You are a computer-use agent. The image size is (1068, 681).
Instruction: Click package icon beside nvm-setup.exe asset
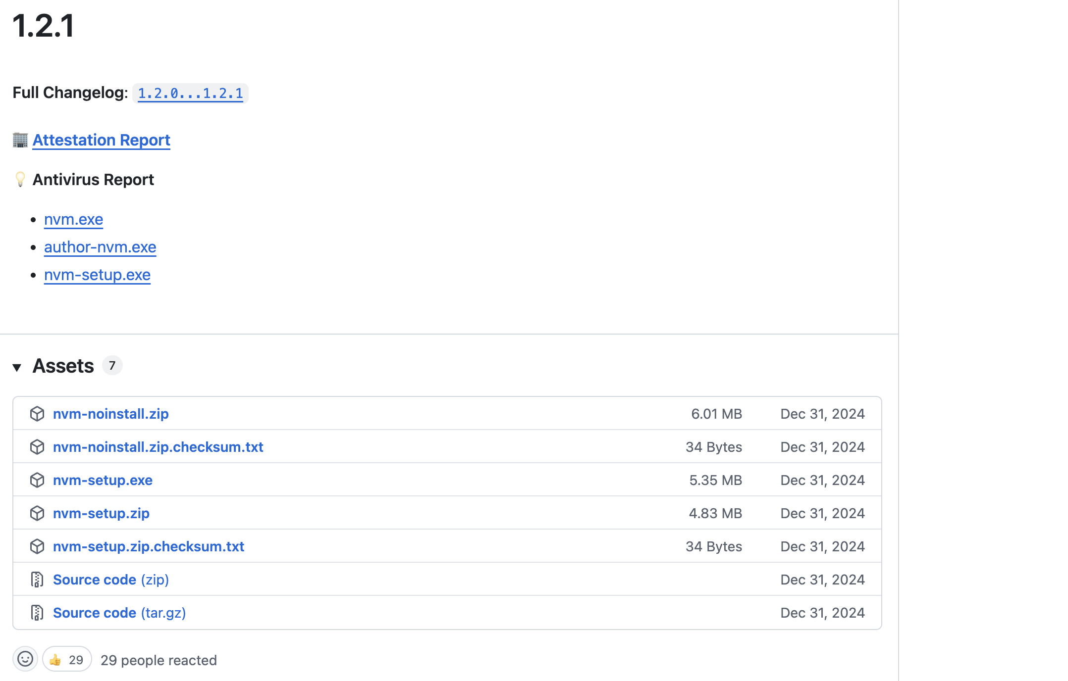(37, 480)
